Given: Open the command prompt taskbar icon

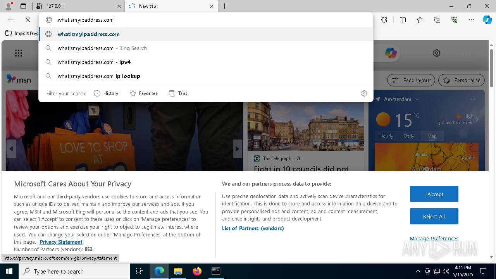Looking at the screenshot, I should click(216, 271).
